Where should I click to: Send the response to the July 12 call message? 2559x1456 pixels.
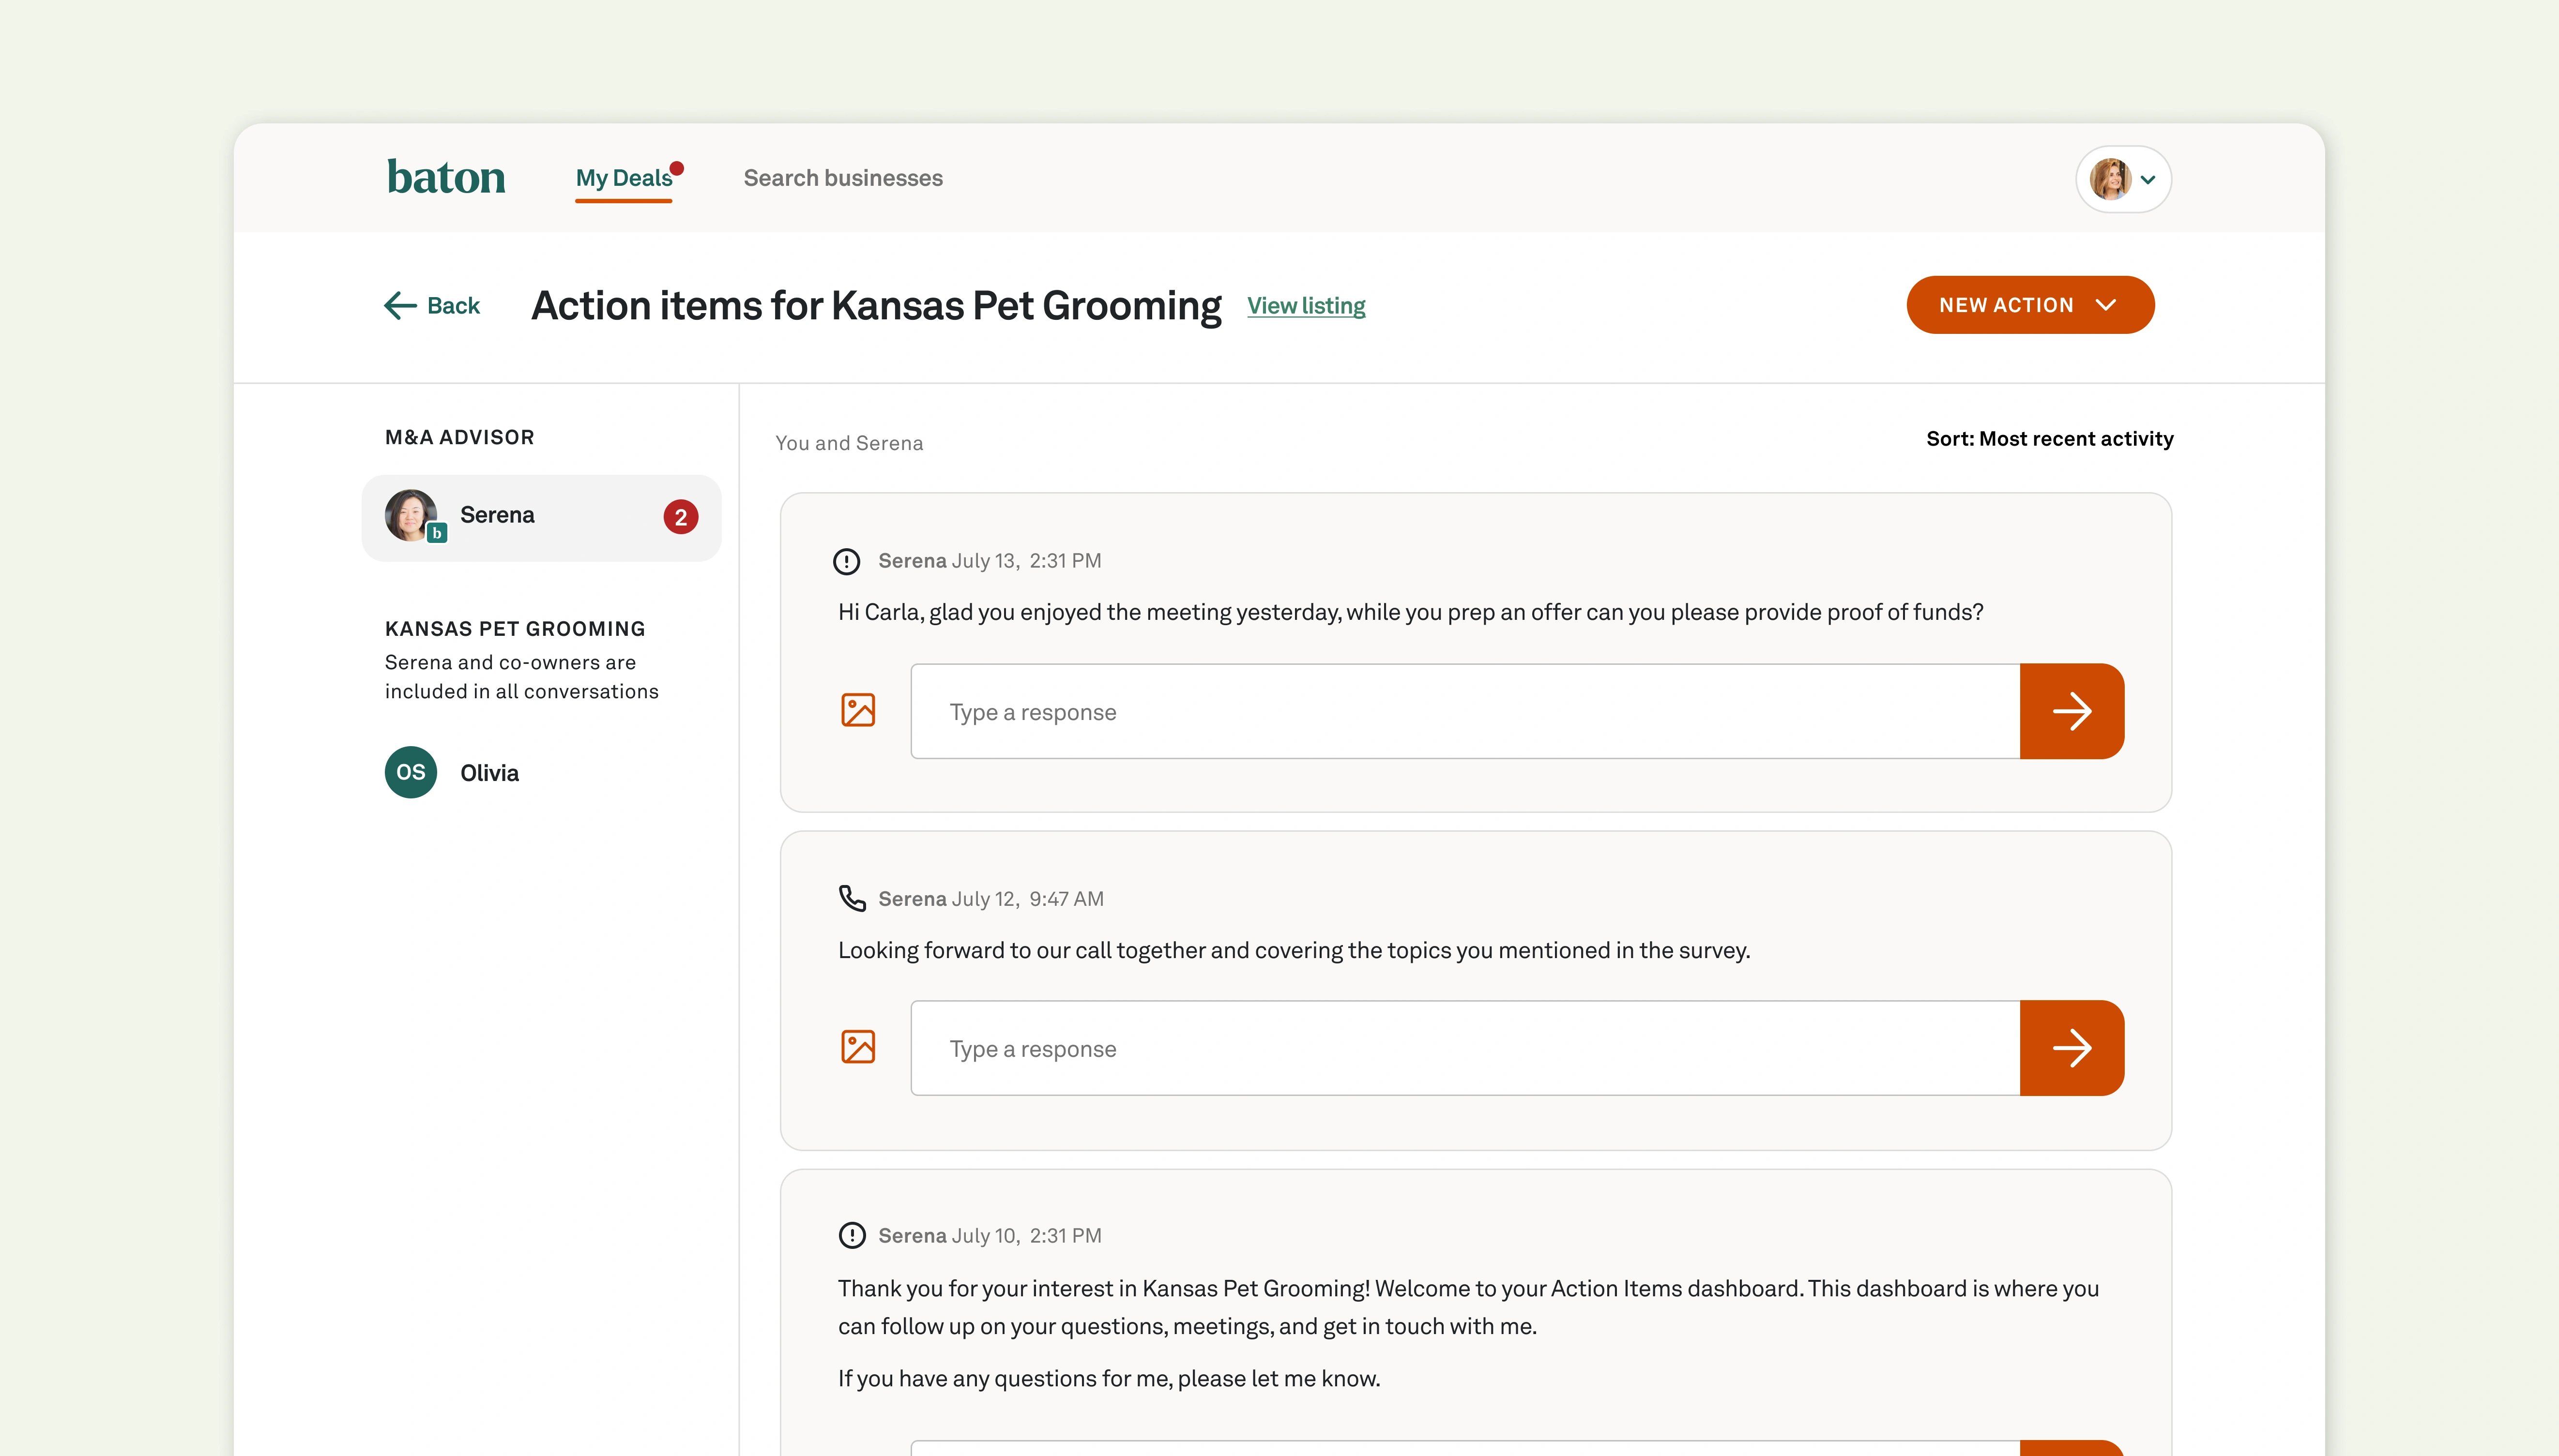[x=2071, y=1048]
